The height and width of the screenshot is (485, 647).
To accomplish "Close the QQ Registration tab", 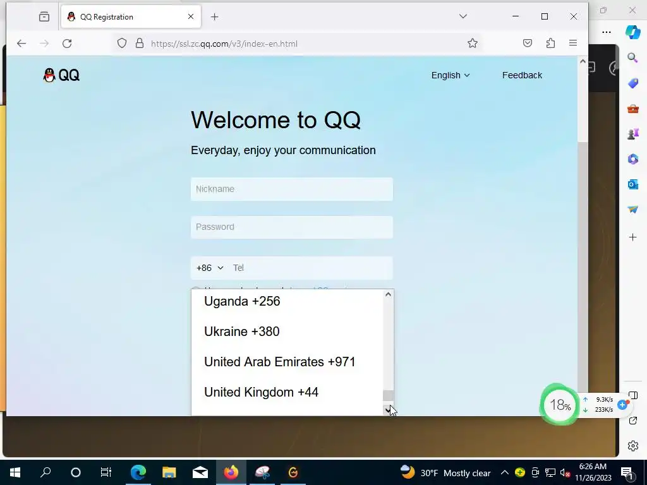I will click(191, 16).
